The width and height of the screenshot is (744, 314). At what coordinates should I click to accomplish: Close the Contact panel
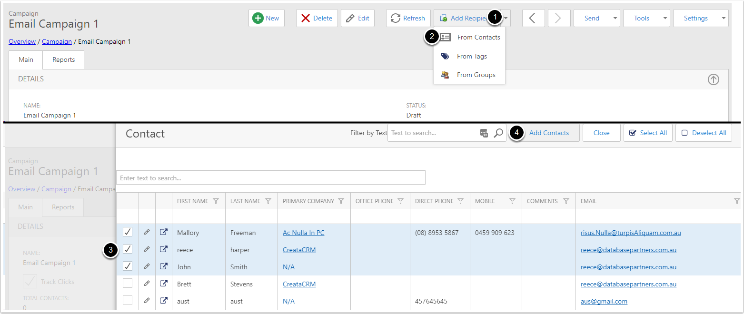tap(602, 133)
